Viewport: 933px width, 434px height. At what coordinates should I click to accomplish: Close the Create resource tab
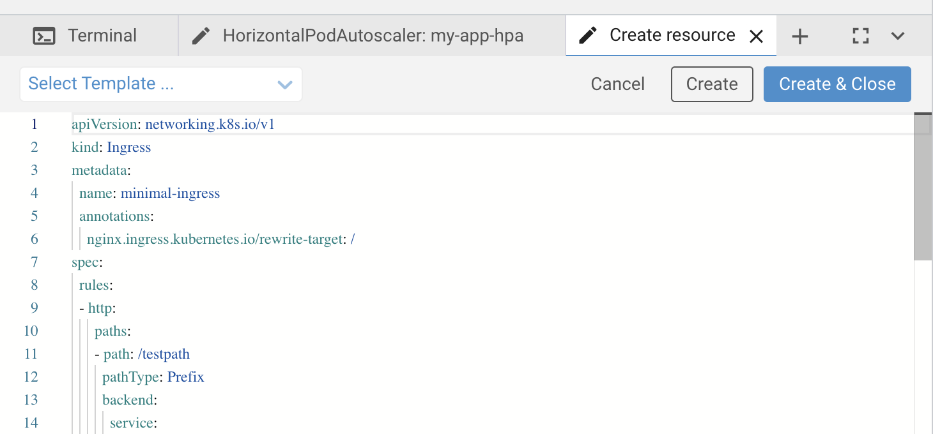757,36
